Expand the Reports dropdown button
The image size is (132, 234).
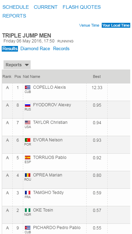click(17, 65)
